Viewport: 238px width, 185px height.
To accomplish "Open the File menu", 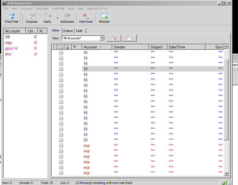I will coord(6,8).
